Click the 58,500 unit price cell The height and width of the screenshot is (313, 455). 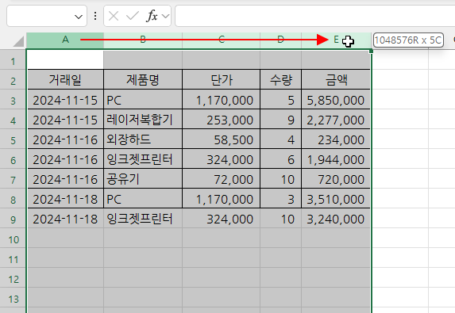click(221, 139)
